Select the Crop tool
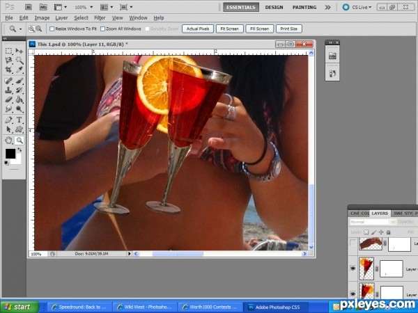418x313 pixels. 9,70
